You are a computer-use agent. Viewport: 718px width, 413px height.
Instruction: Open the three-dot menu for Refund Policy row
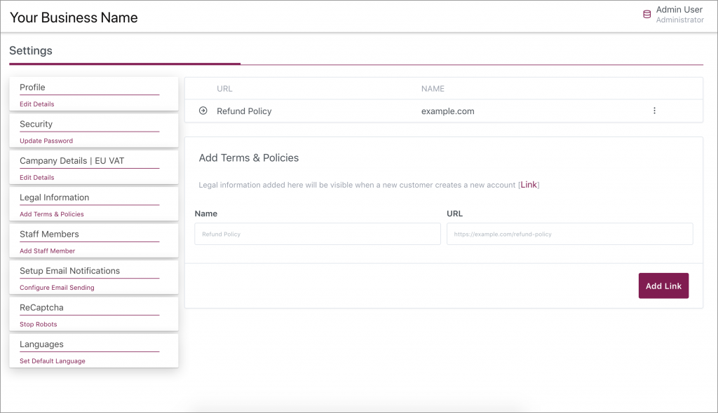tap(654, 111)
